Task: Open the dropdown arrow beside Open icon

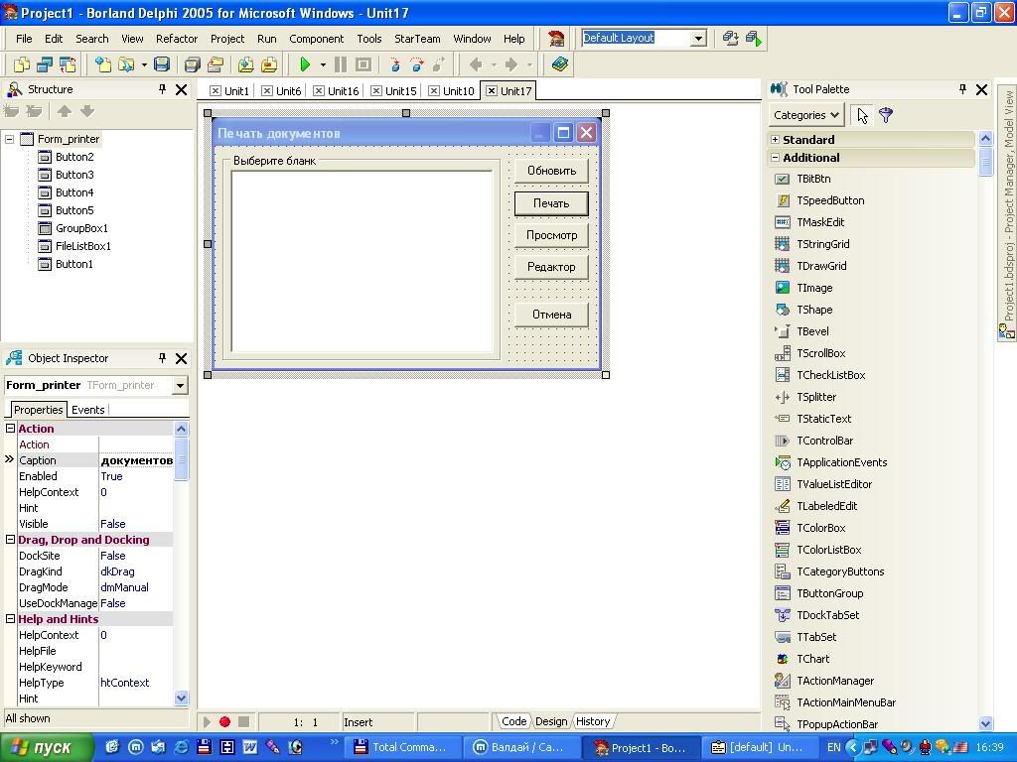Action: coord(143,64)
